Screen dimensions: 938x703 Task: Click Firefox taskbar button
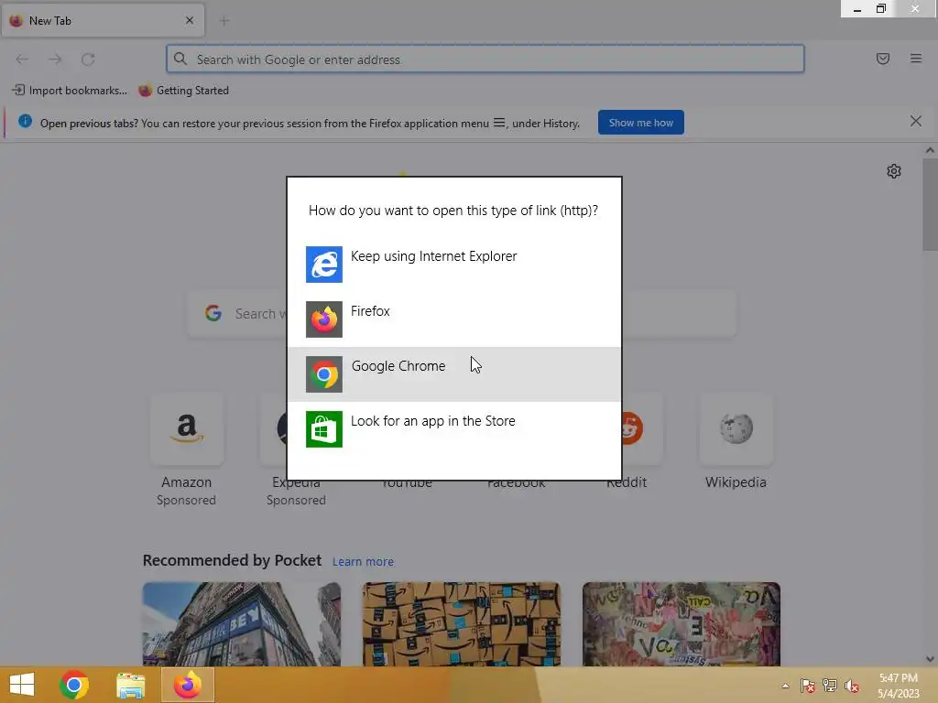coord(187,685)
